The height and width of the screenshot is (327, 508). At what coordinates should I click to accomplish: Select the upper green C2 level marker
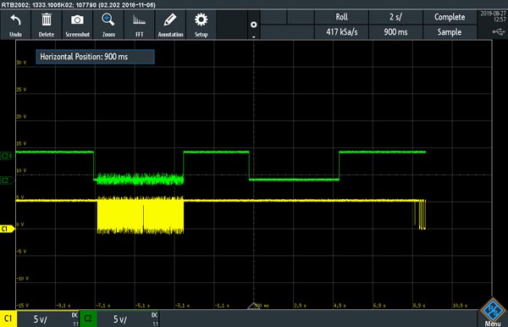(x=7, y=156)
